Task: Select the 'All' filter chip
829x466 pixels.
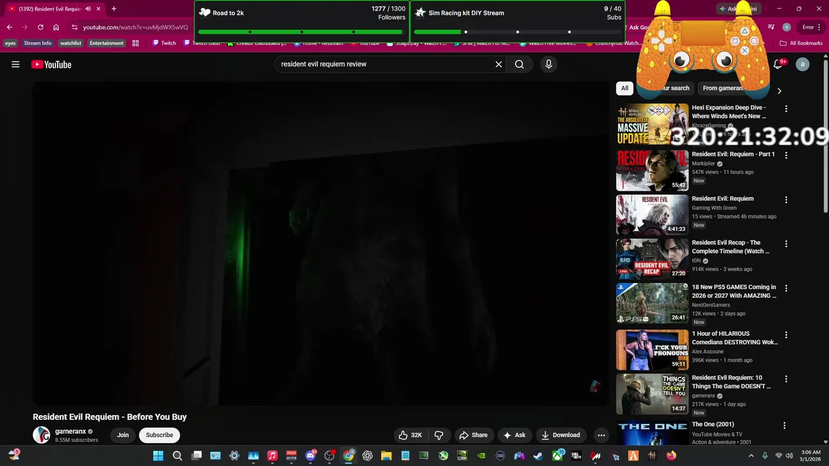Action: 624,88
